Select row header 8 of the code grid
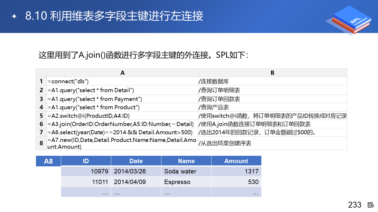The height and width of the screenshot is (212, 378). [41, 143]
